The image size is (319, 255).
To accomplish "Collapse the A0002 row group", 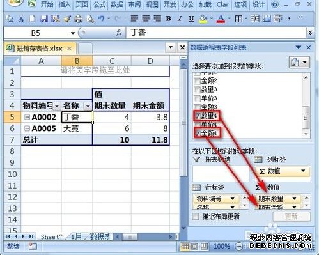I will pyautogui.click(x=27, y=117).
